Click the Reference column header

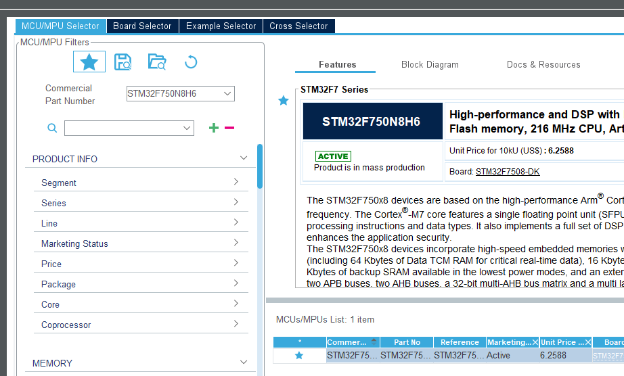460,342
